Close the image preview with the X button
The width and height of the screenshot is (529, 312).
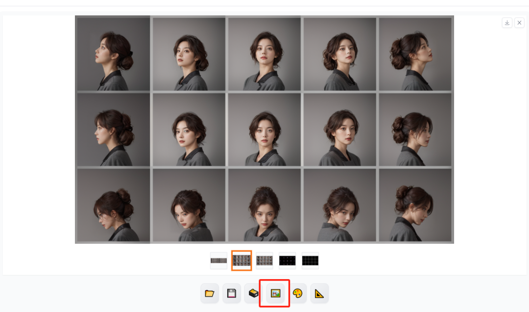(x=519, y=23)
